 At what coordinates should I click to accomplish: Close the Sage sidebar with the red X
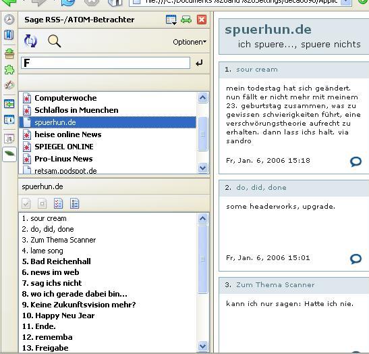[202, 20]
